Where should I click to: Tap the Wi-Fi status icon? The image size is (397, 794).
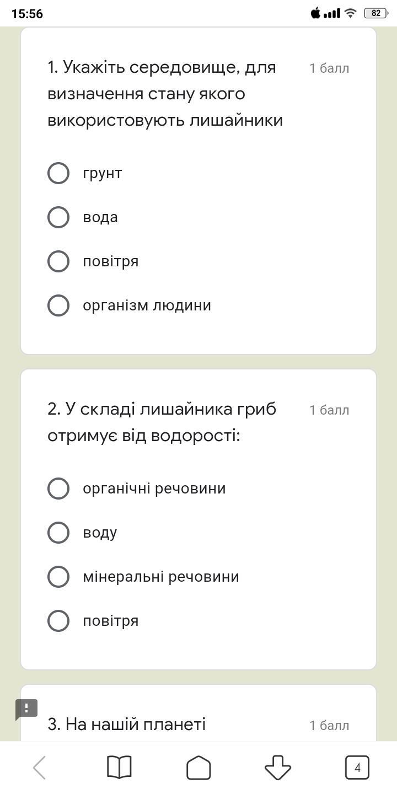(351, 13)
